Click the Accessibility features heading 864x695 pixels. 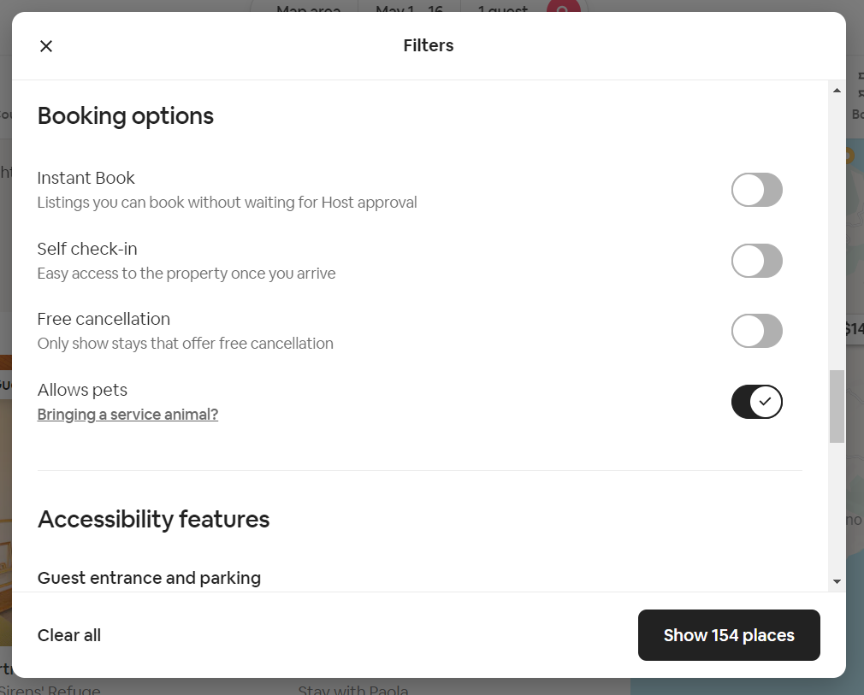[x=153, y=519]
